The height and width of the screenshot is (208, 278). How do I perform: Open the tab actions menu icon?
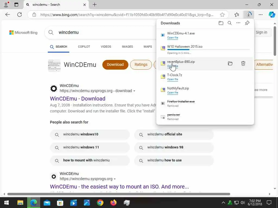tap(16, 5)
